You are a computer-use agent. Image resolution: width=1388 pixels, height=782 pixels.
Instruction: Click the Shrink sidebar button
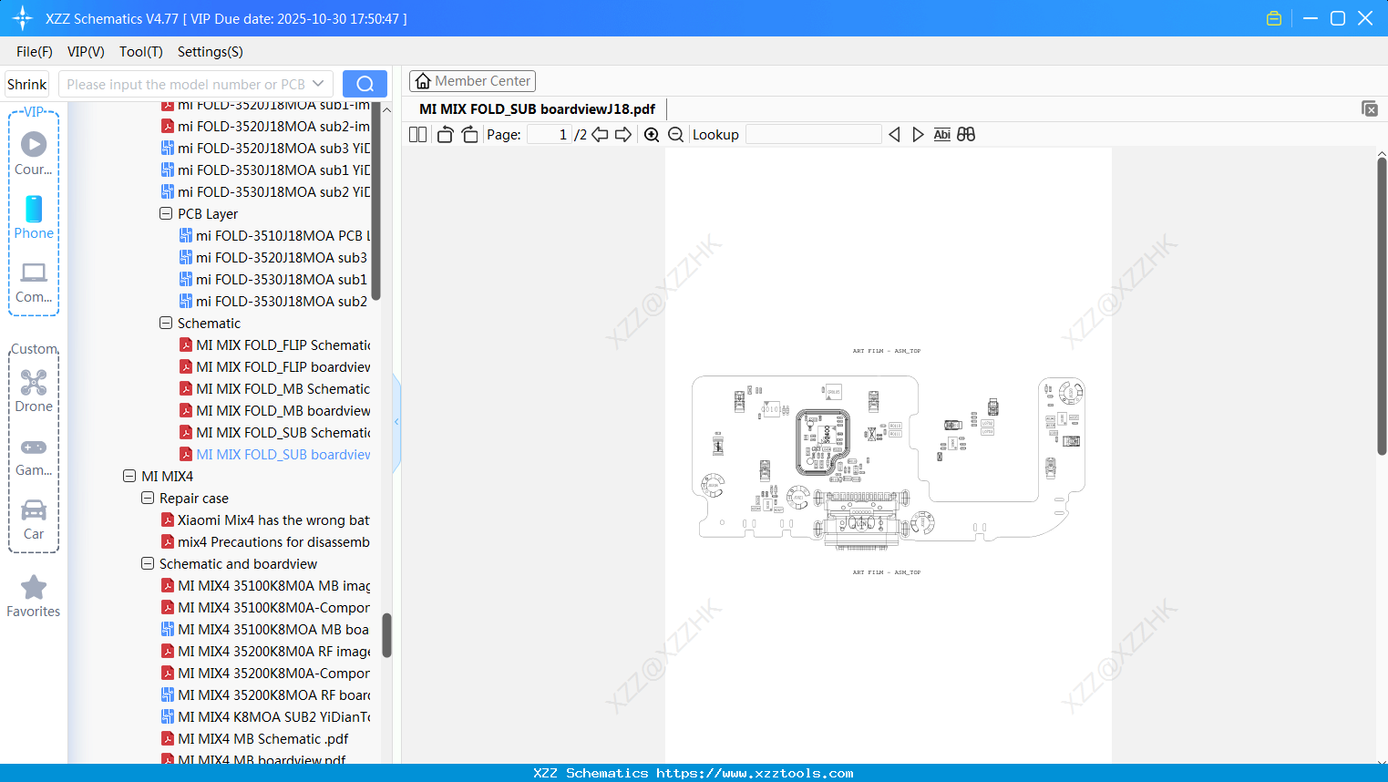coord(26,83)
